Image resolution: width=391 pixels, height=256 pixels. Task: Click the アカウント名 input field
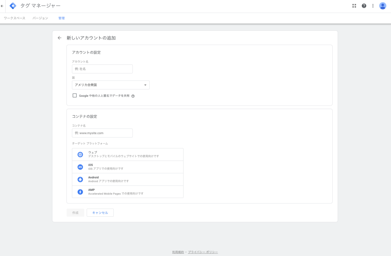[x=102, y=69]
